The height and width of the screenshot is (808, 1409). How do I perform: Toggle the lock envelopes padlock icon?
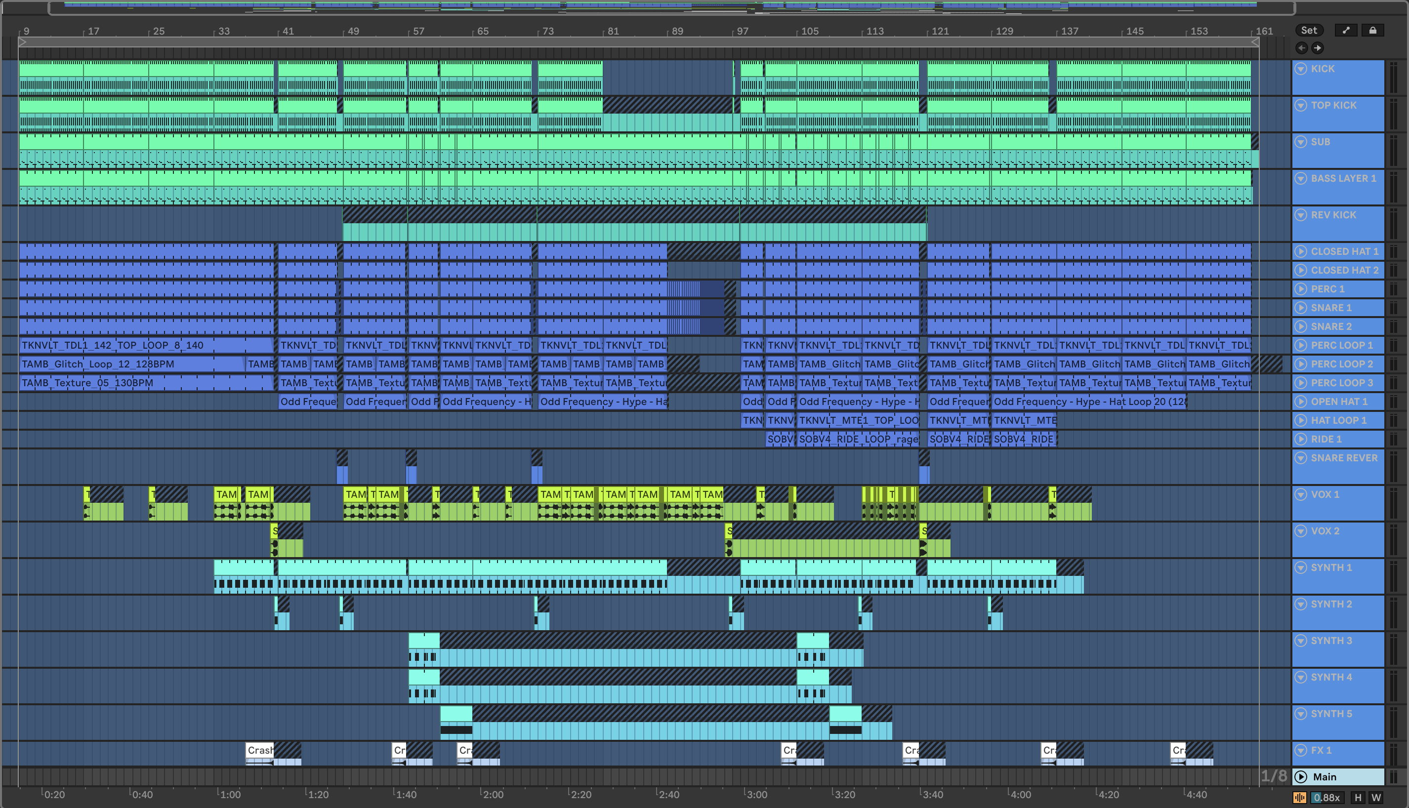click(x=1372, y=31)
